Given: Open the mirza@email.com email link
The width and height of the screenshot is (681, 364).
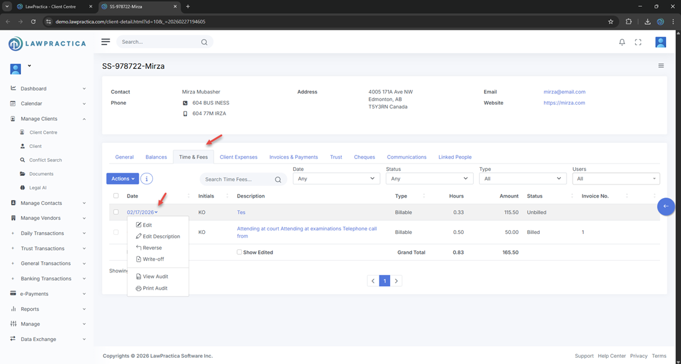Looking at the screenshot, I should (x=564, y=92).
